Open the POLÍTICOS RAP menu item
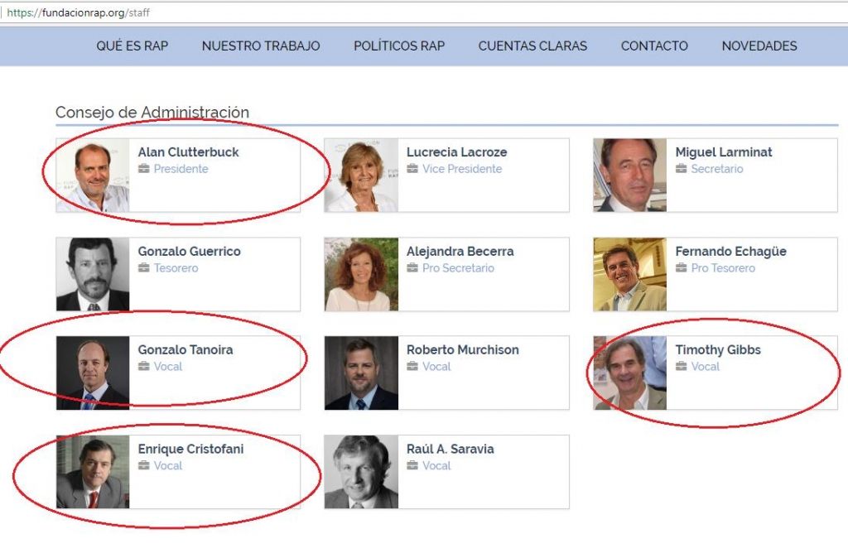This screenshot has height=558, width=848. coord(399,46)
